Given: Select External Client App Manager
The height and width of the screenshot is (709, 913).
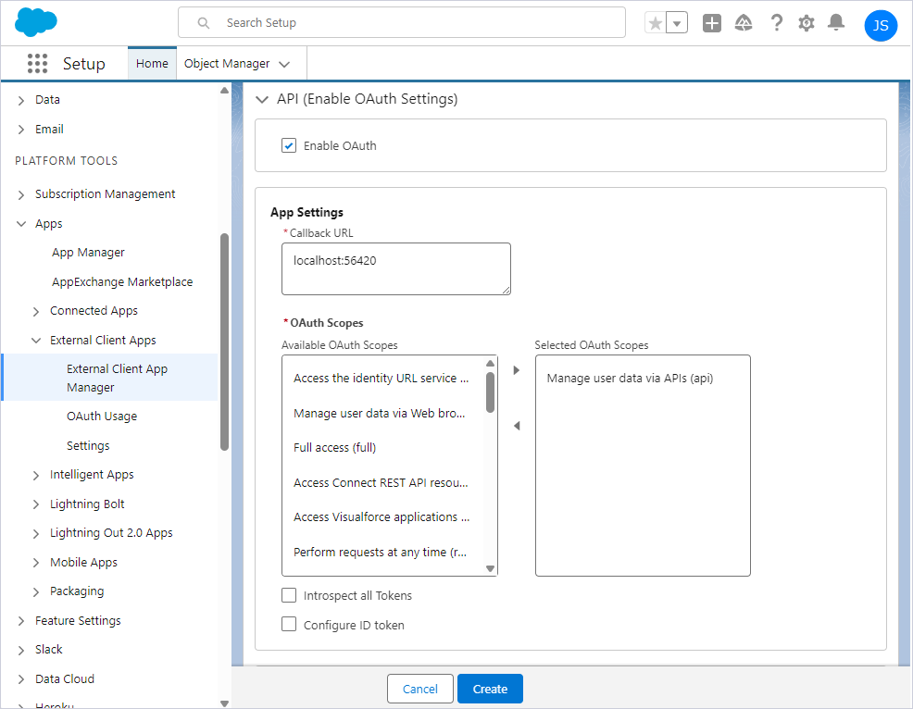Looking at the screenshot, I should (x=110, y=378).
